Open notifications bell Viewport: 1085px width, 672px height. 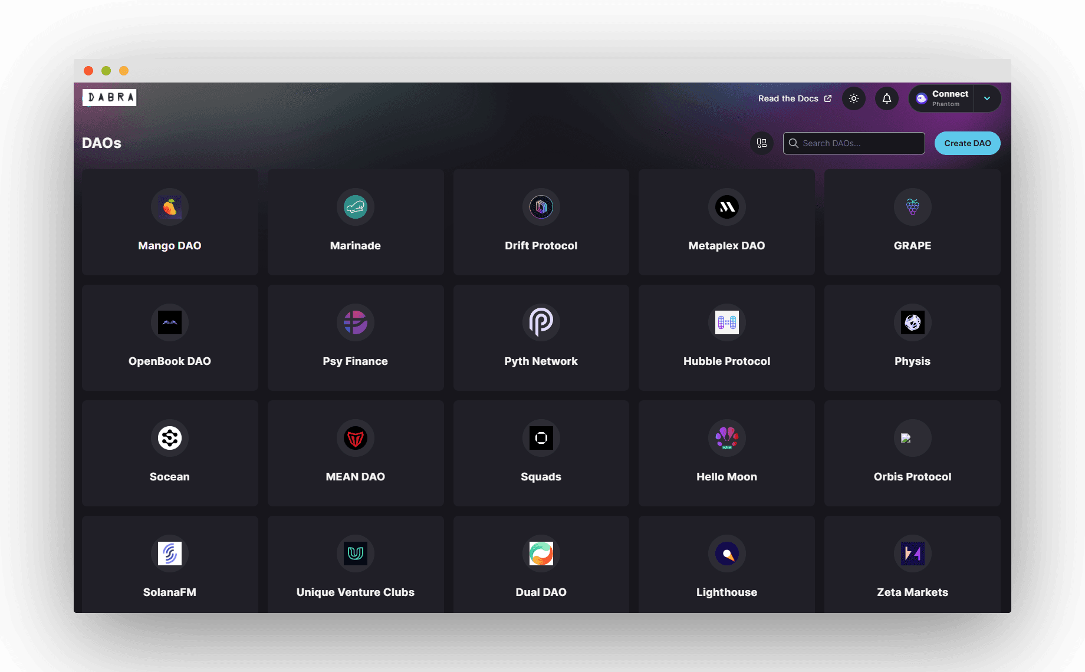click(x=887, y=98)
